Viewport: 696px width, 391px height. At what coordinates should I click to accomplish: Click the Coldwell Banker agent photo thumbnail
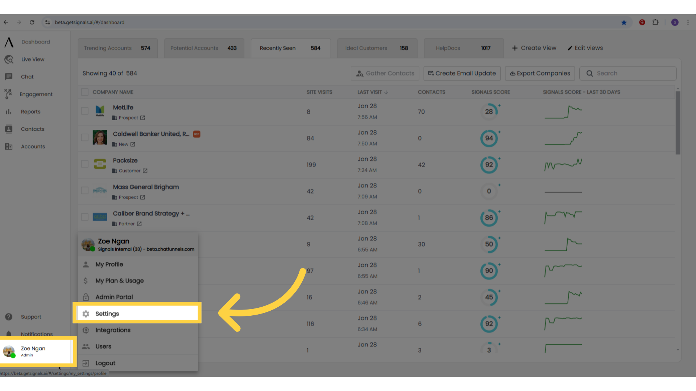pyautogui.click(x=100, y=138)
